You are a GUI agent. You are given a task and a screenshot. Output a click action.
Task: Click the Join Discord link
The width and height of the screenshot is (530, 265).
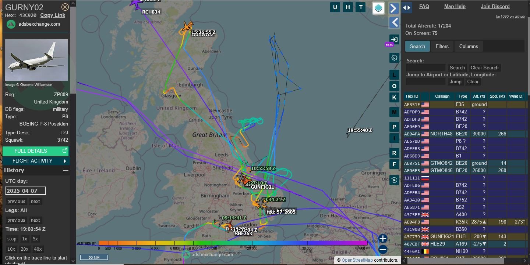click(x=495, y=7)
